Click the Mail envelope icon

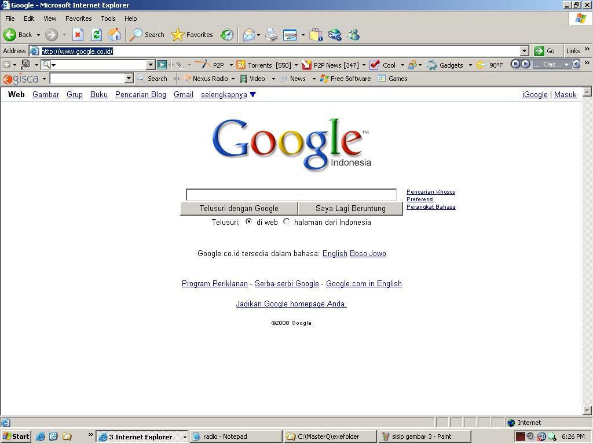249,35
